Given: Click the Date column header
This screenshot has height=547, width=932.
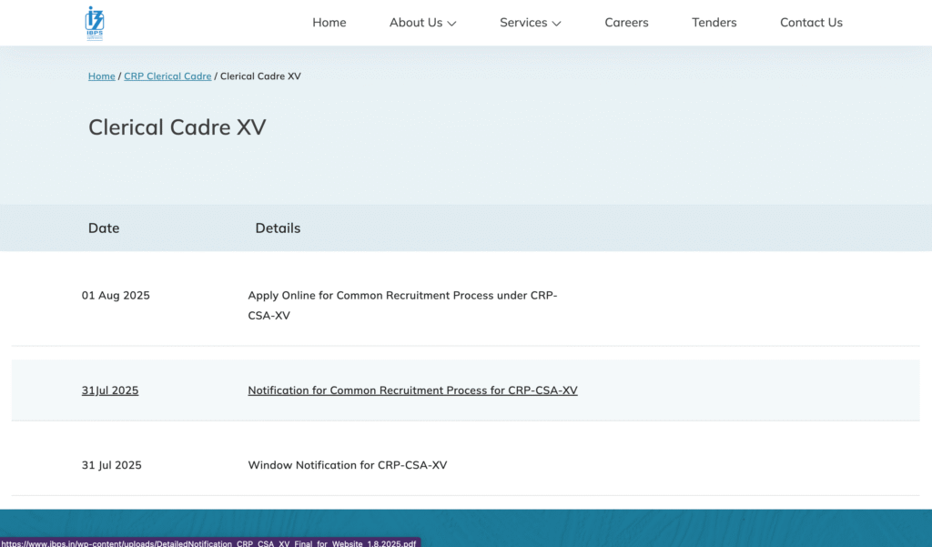Looking at the screenshot, I should coord(104,228).
